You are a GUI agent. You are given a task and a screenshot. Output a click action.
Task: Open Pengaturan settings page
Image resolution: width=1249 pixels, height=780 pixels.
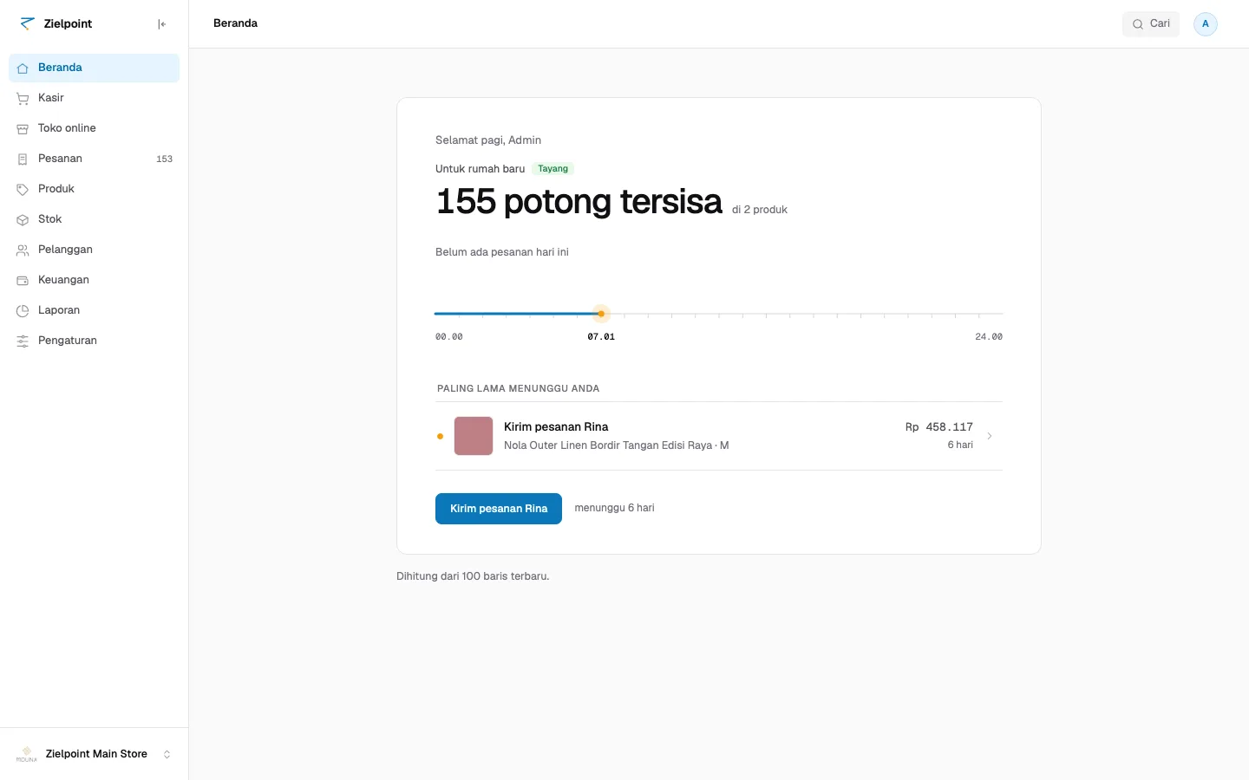[x=94, y=341]
